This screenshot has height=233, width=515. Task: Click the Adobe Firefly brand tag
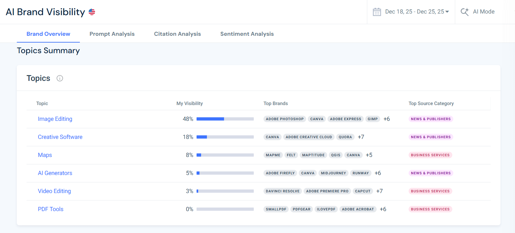pos(280,173)
